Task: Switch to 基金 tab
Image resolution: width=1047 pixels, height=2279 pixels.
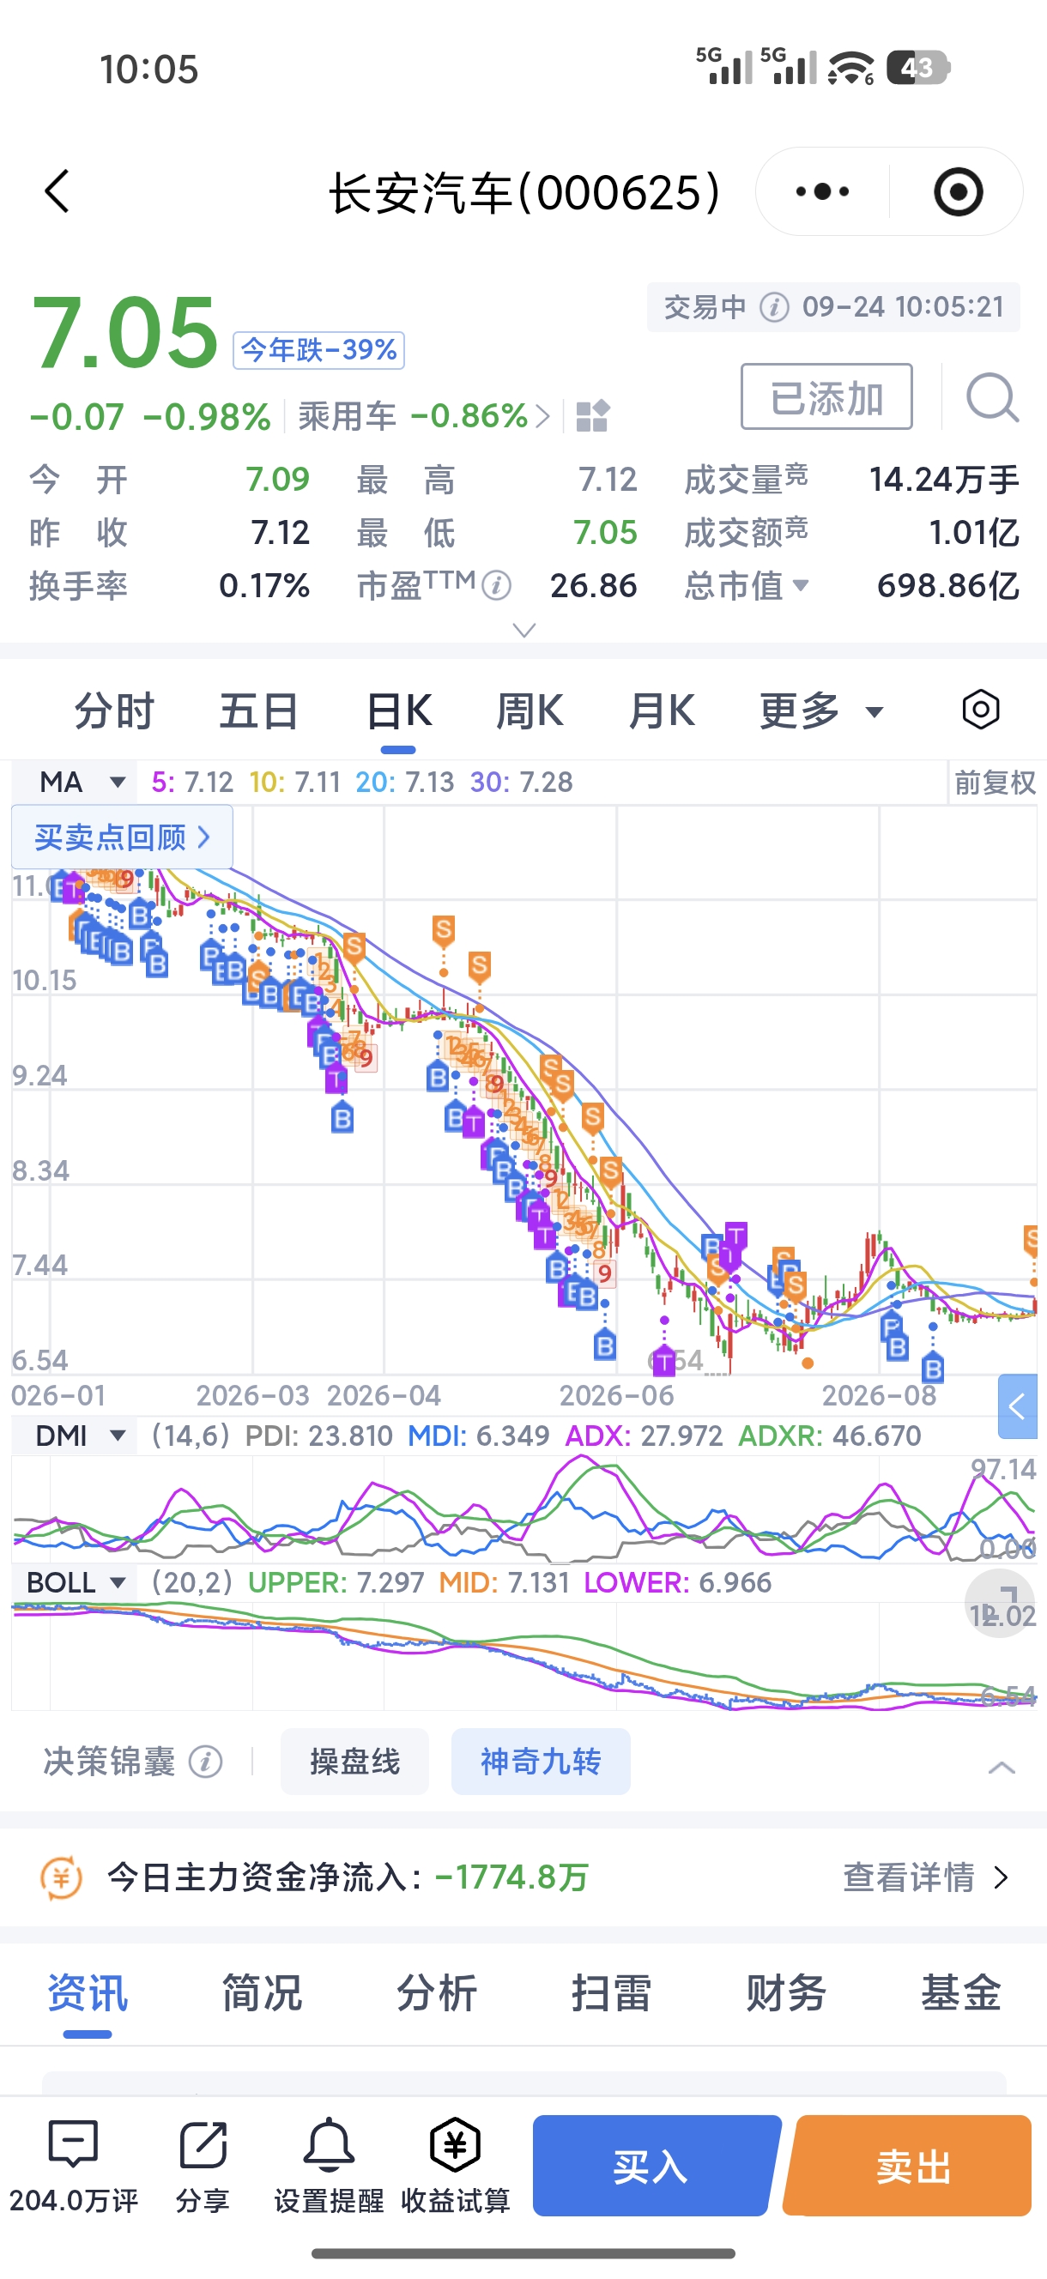Action: [961, 1993]
